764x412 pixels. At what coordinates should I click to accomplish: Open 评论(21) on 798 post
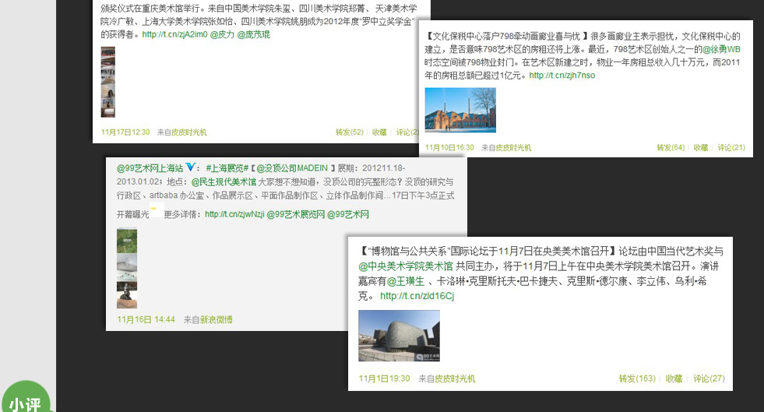(731, 147)
